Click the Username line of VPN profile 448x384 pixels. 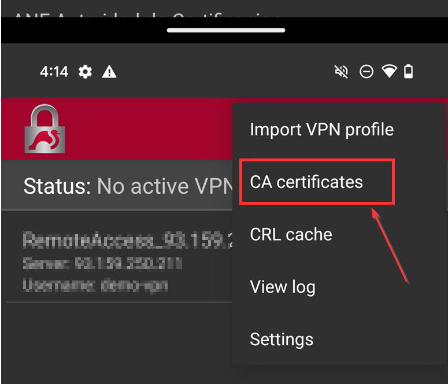click(x=95, y=285)
